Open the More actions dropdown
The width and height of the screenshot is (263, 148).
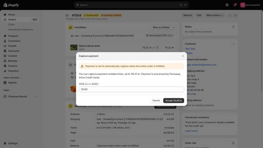[215, 15]
